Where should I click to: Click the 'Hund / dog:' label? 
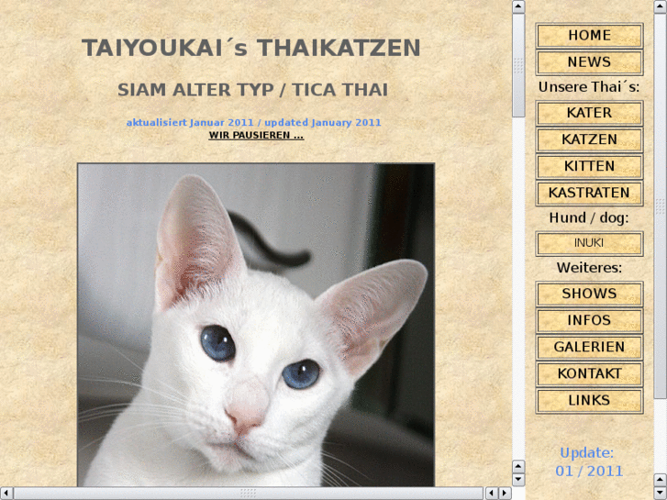point(589,217)
